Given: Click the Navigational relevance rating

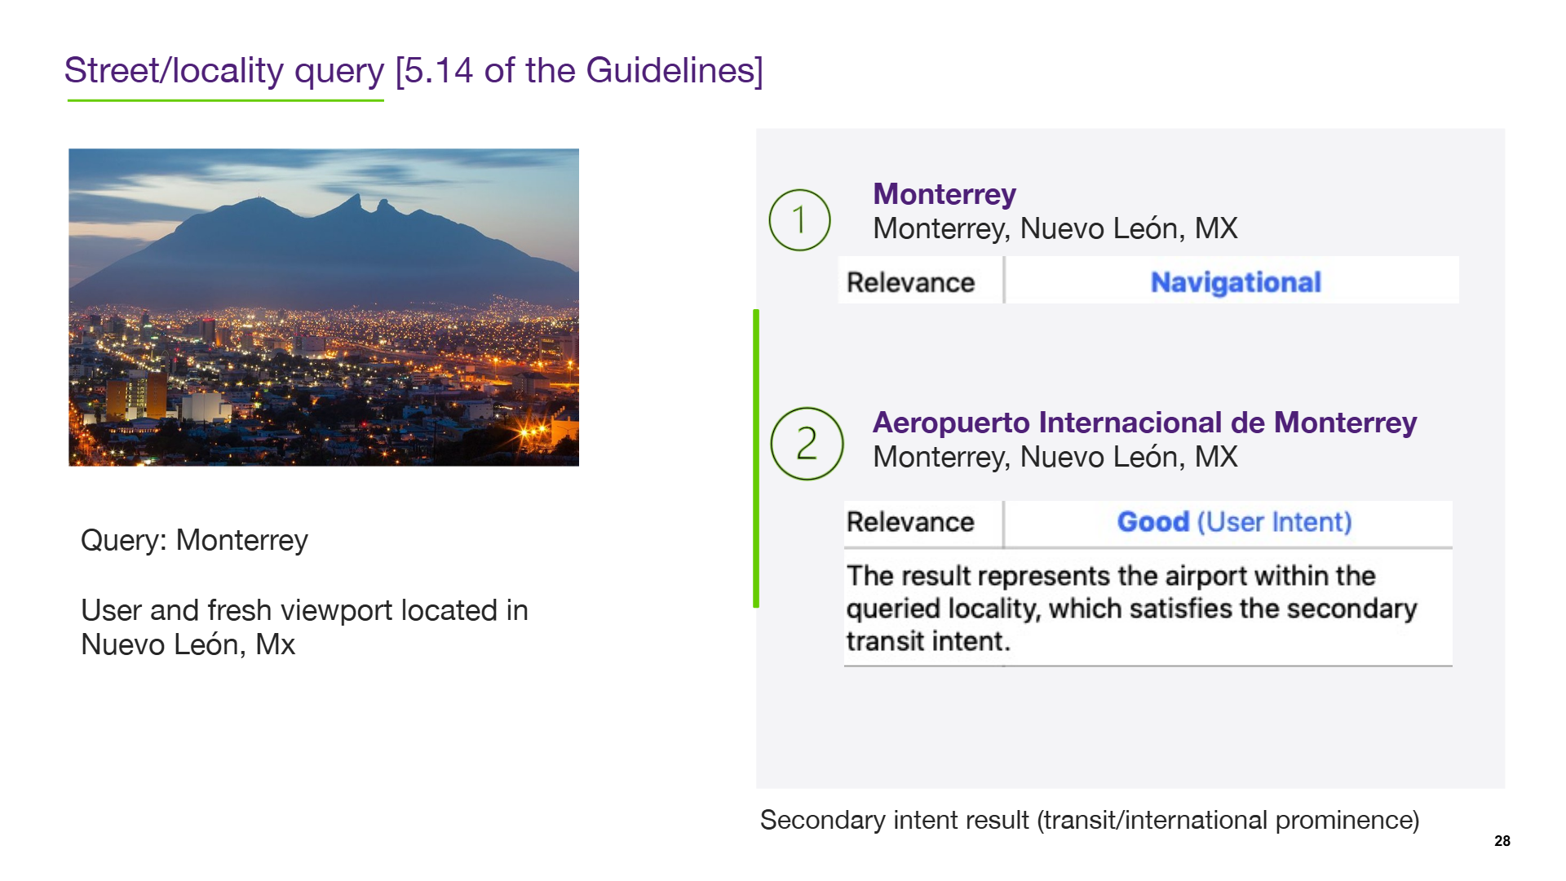Looking at the screenshot, I should 1235,282.
